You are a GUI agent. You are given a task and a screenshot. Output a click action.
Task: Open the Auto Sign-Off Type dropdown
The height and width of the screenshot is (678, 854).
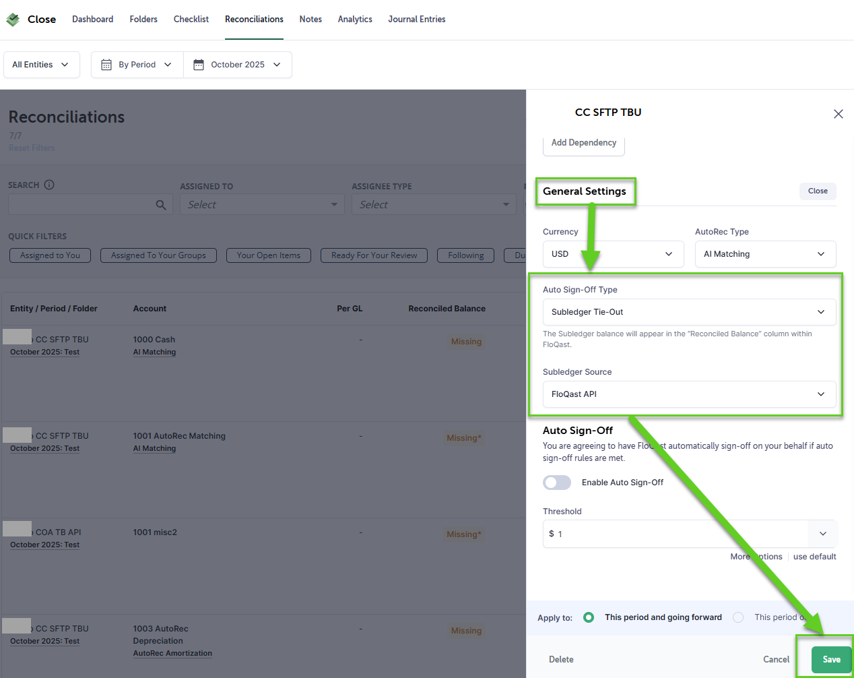[x=689, y=312]
